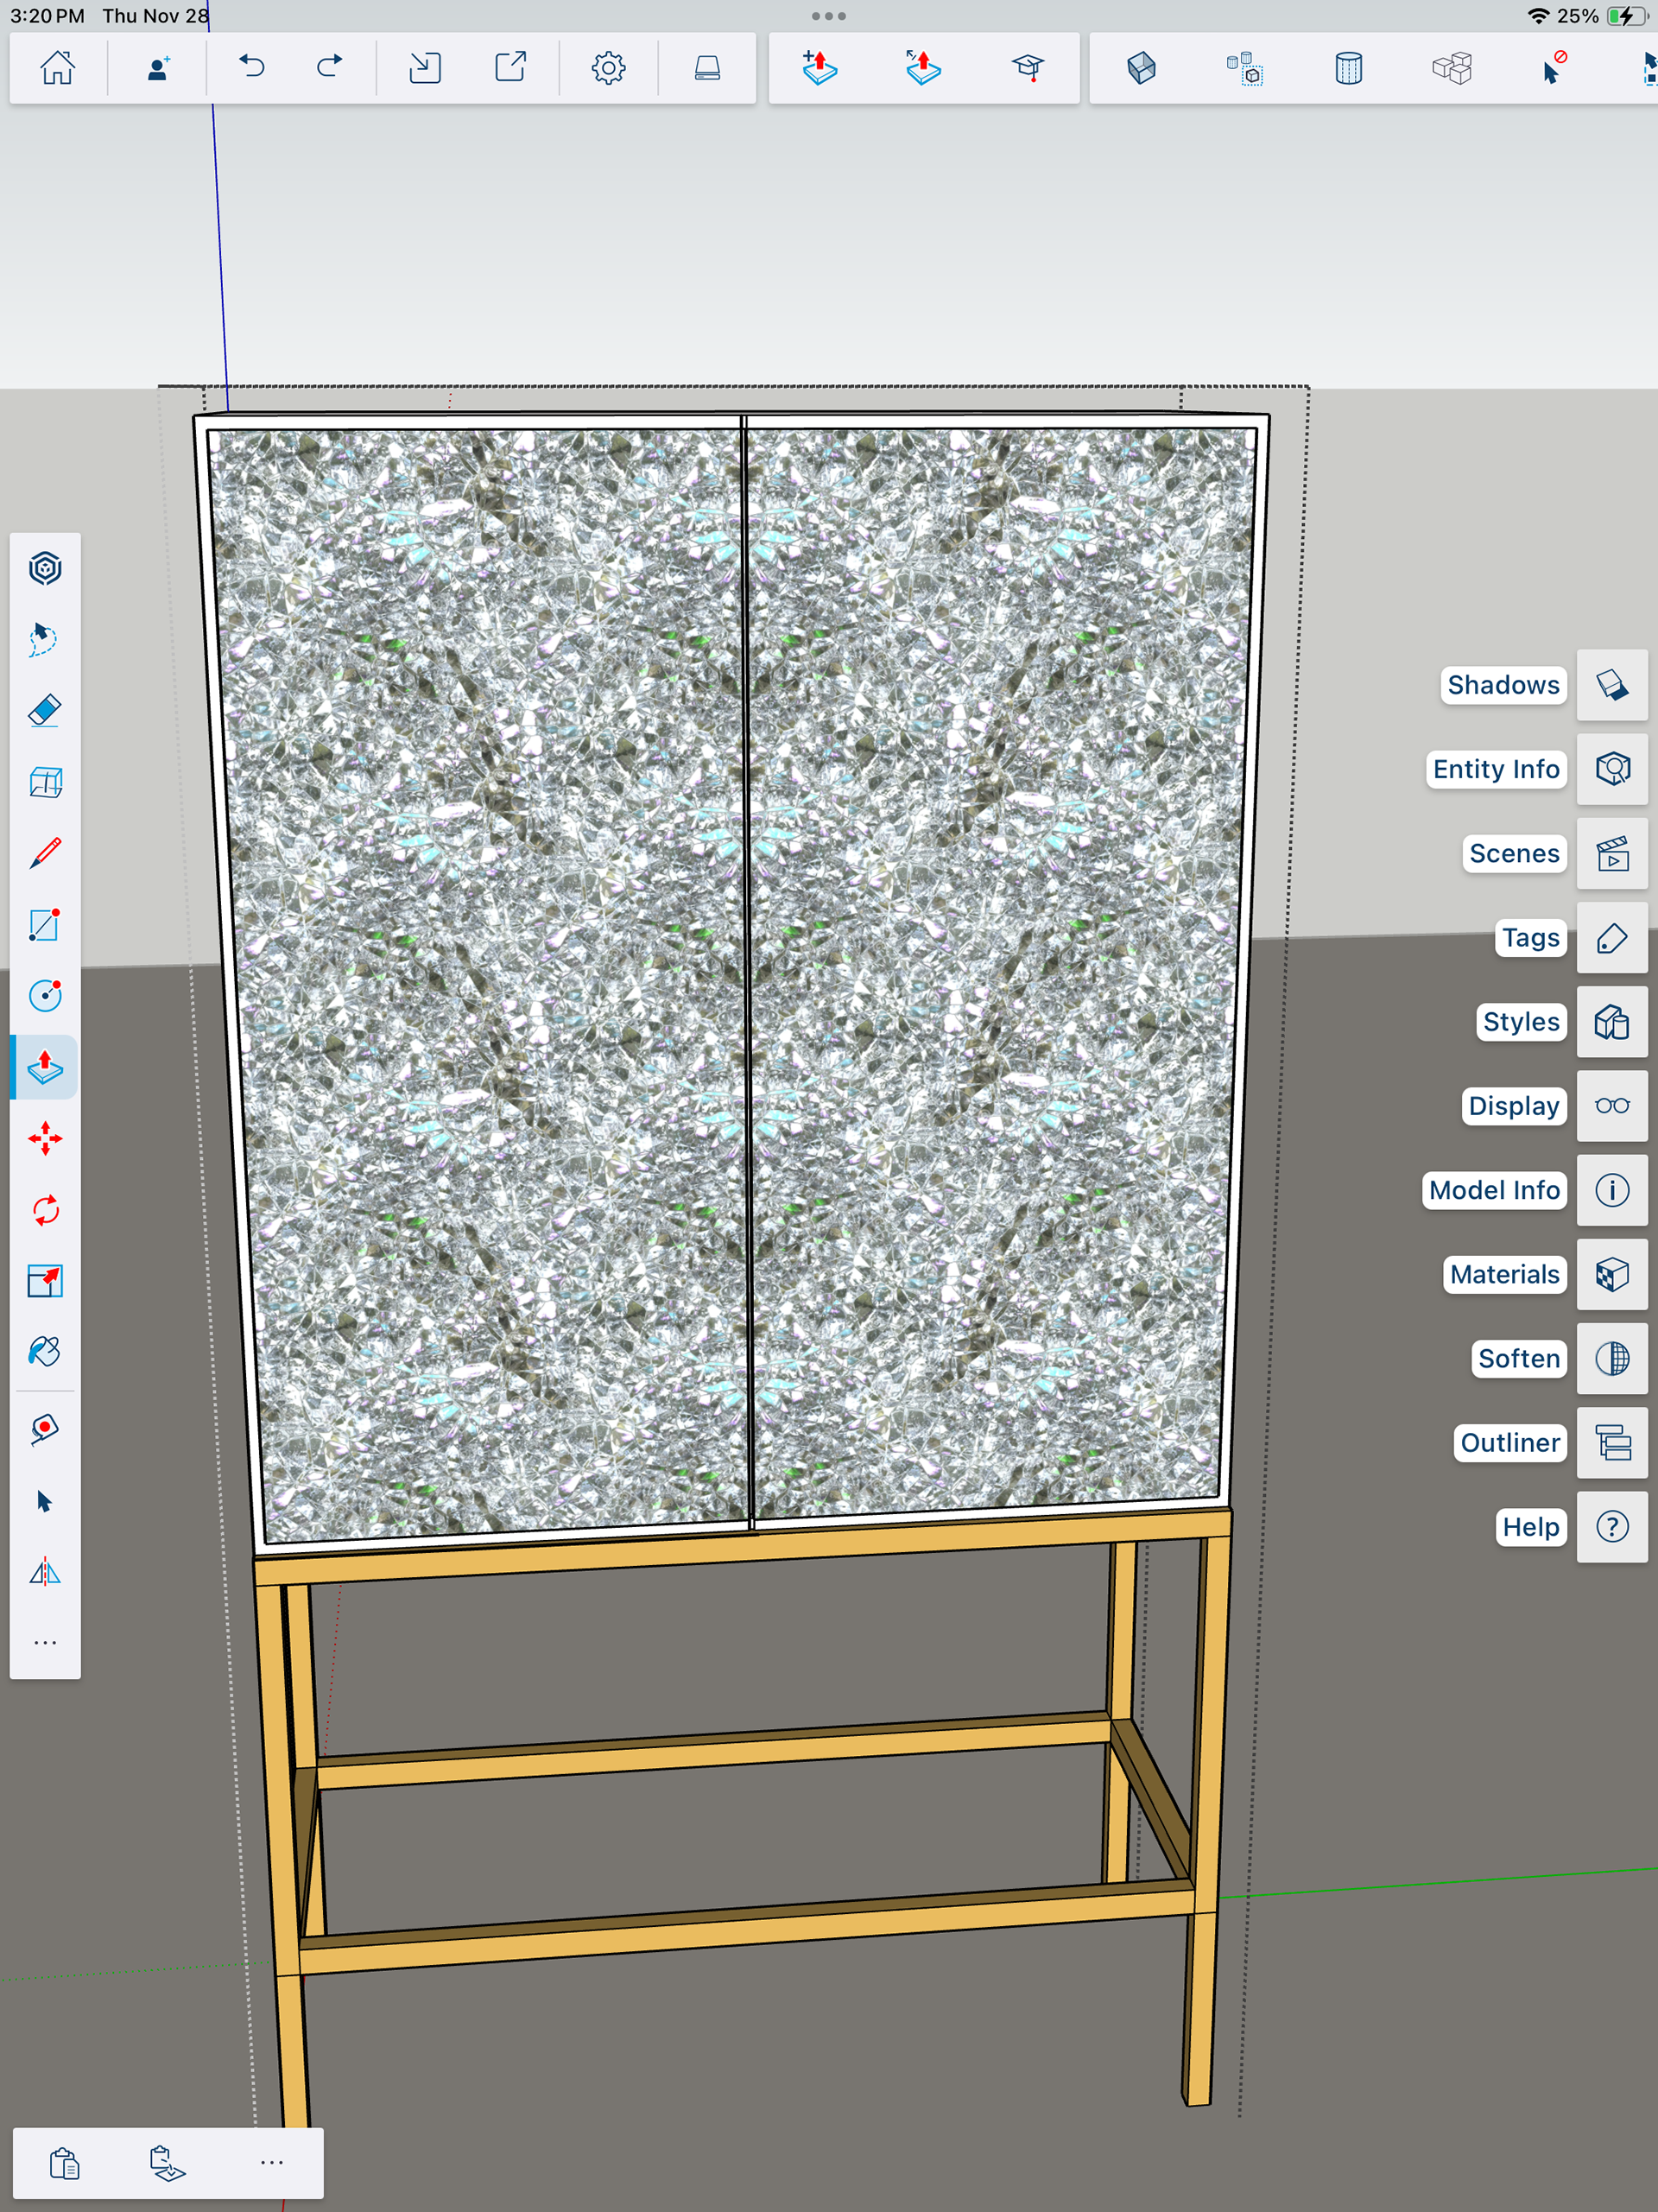This screenshot has width=1658, height=2212.
Task: Click the diamond-textured left cabinet door
Action: tap(480, 980)
